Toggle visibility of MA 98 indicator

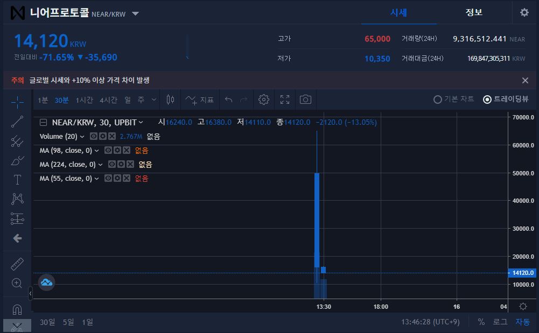[108, 151]
